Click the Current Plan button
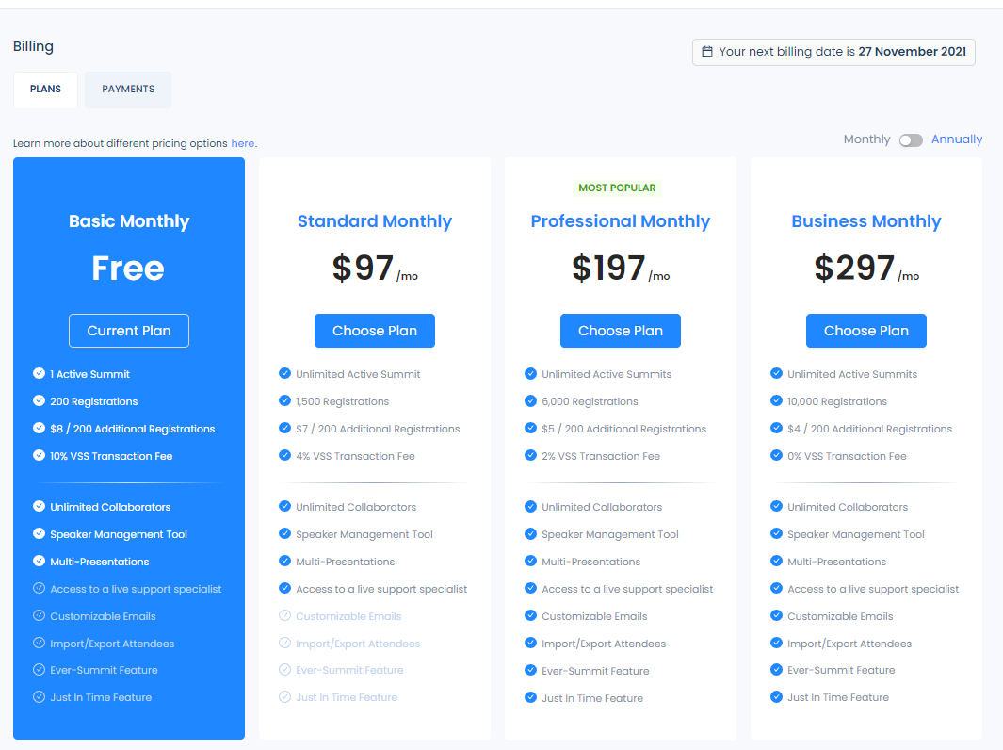 129,330
